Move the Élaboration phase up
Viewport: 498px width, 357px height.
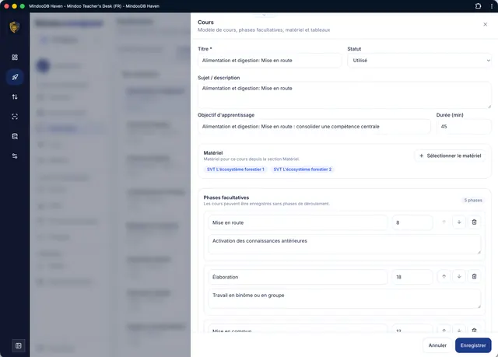[x=444, y=276]
